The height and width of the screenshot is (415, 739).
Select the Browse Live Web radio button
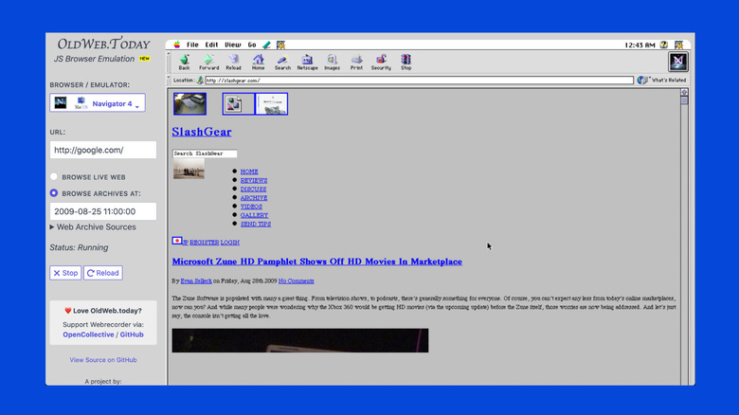click(54, 177)
